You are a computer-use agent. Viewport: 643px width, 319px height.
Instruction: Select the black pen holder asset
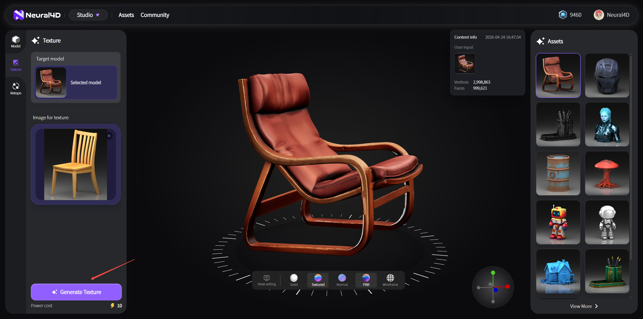tap(558, 124)
